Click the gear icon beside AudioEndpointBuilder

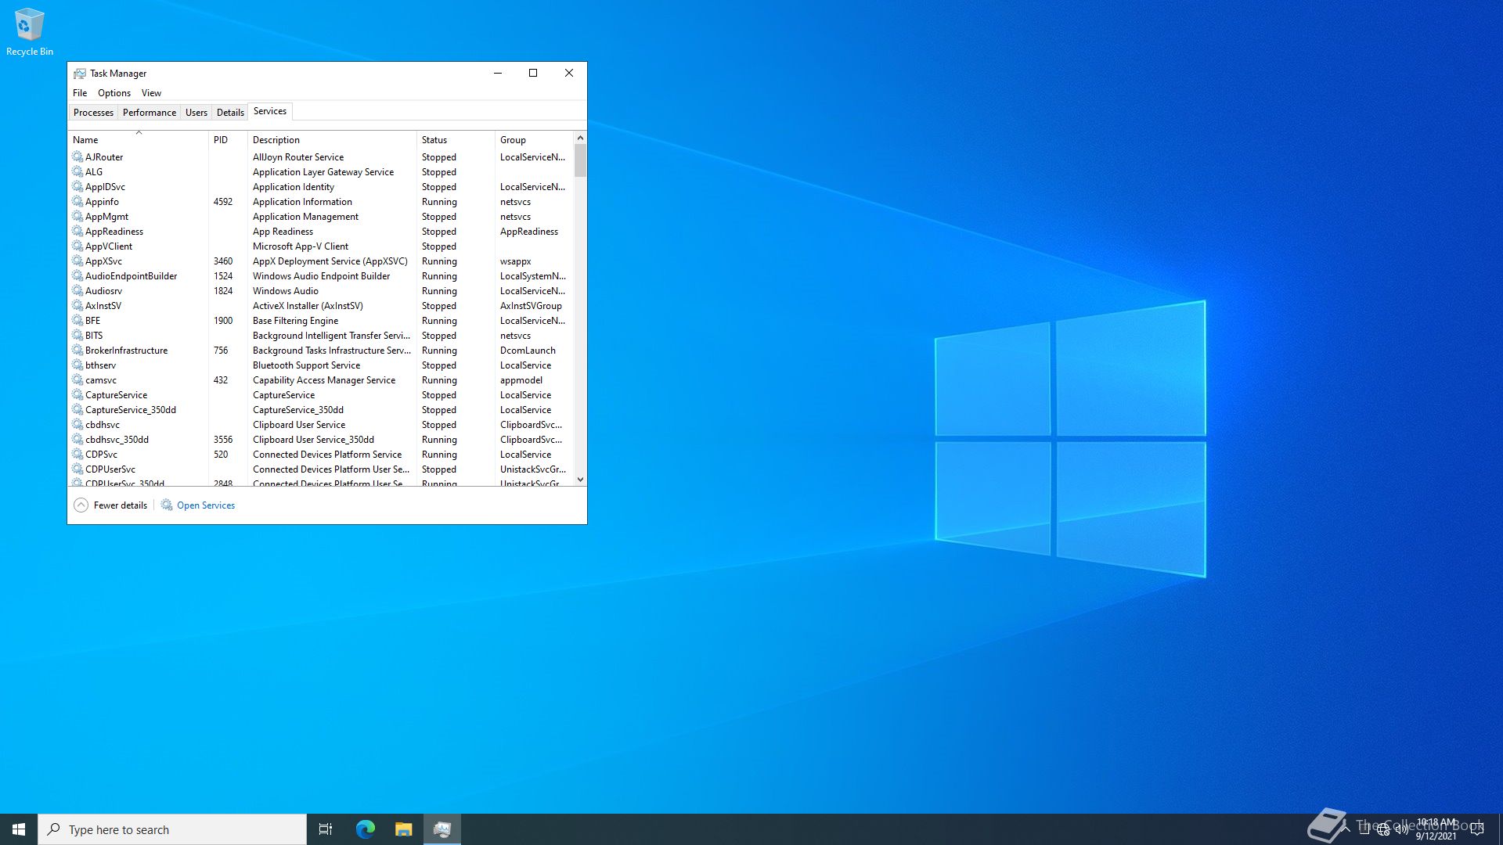(x=77, y=276)
